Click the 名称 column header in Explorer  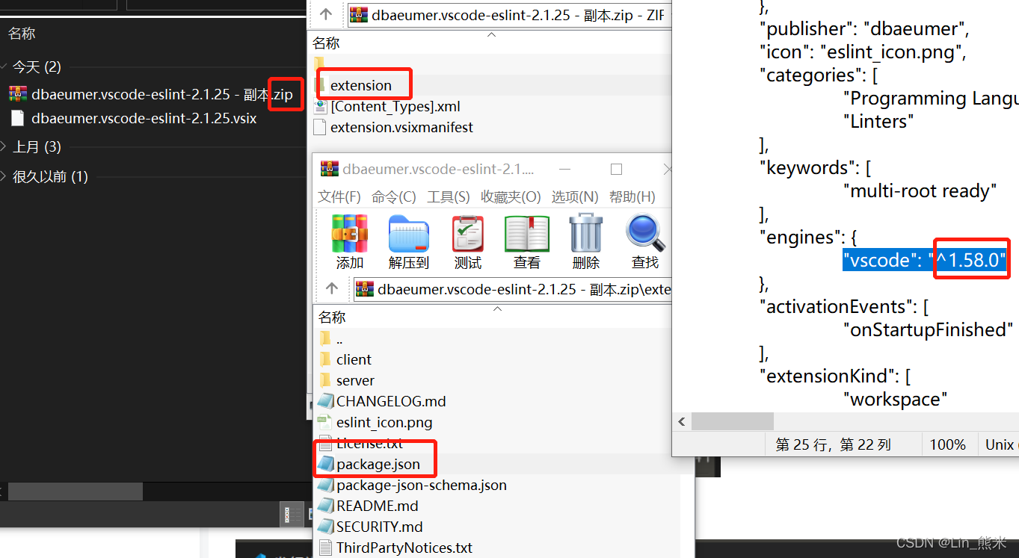click(x=22, y=33)
